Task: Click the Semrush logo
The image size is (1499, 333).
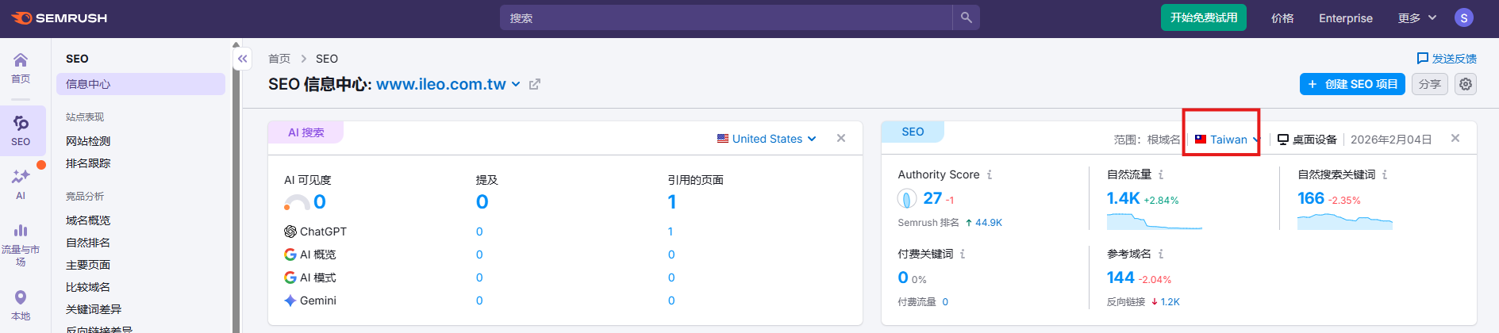Action: pyautogui.click(x=60, y=17)
